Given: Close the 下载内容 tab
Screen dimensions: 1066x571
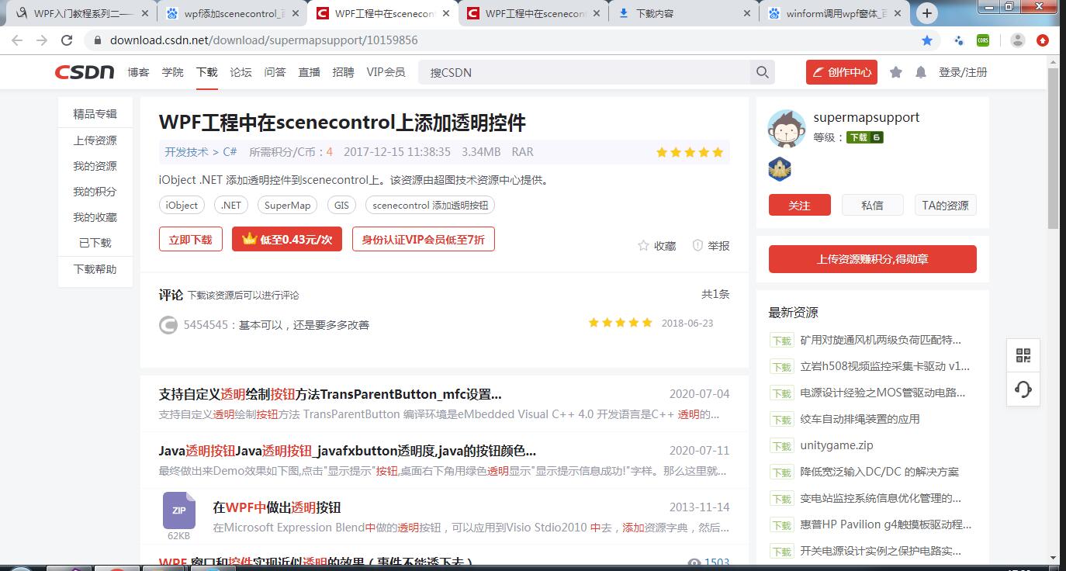Looking at the screenshot, I should (746, 13).
